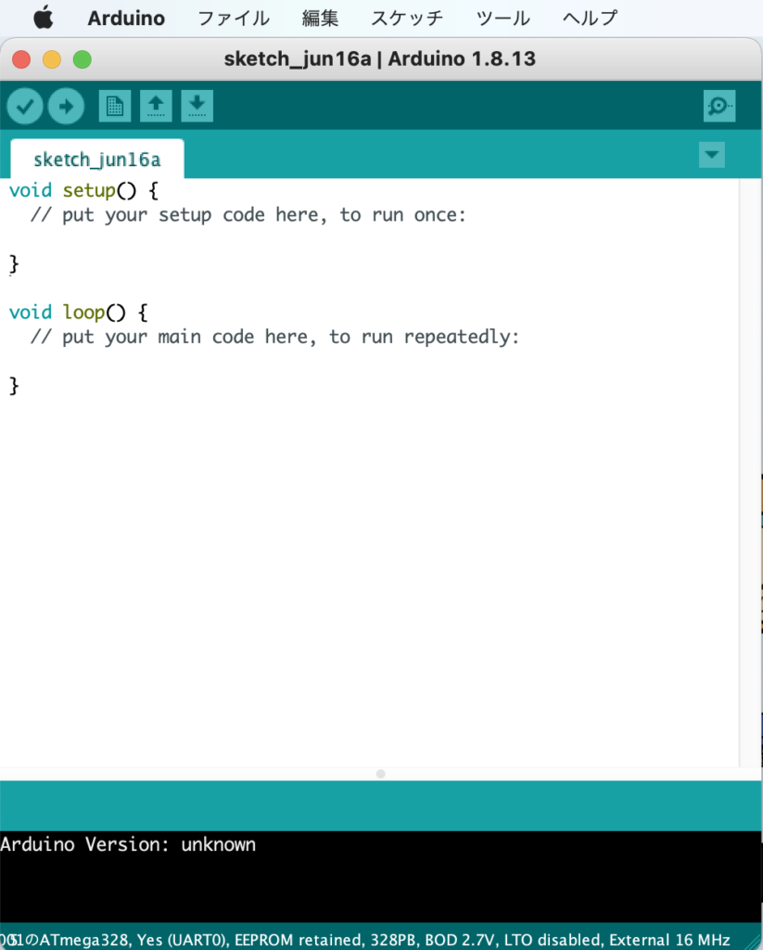Expand the tab options dropdown arrow

coord(711,155)
